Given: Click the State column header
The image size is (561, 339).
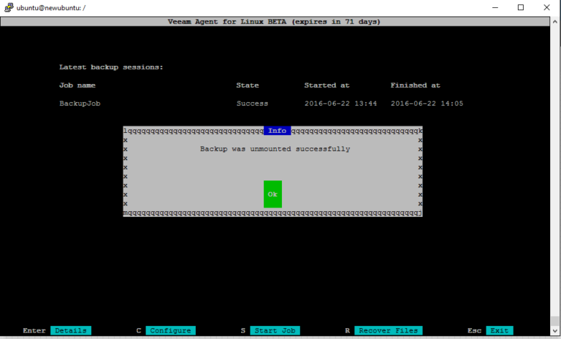Looking at the screenshot, I should pos(247,85).
